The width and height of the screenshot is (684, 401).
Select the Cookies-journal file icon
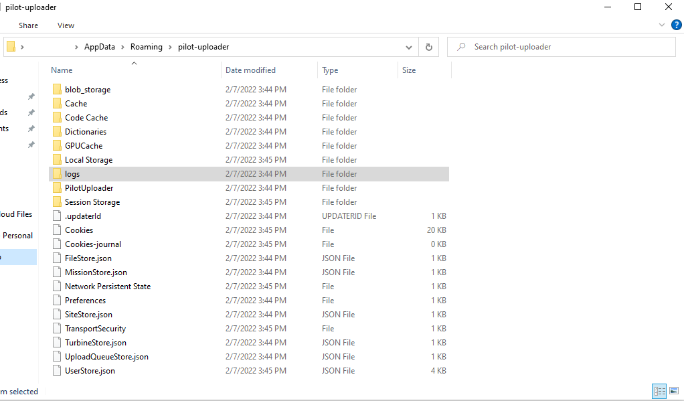click(57, 244)
